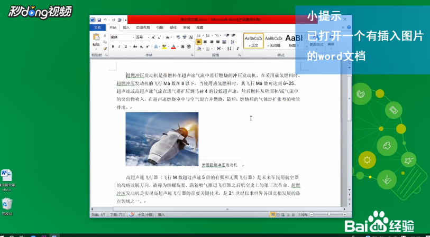This screenshot has width=430, height=237.
Task: Click the 插入 insert mode indicator
Action: pos(161,215)
